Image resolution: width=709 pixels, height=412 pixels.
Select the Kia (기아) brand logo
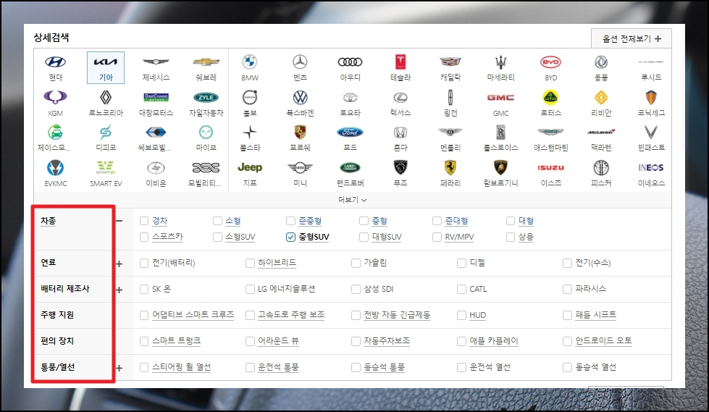coord(105,62)
